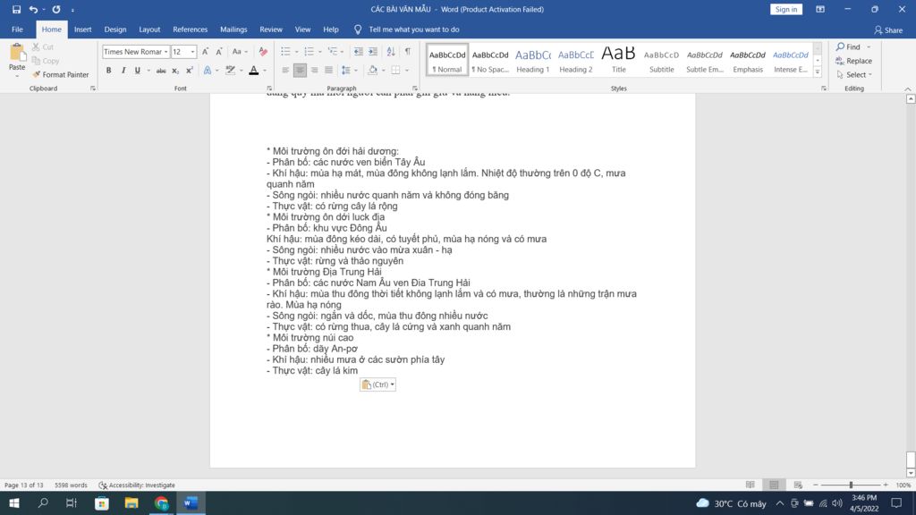
Task: Open Ribbon Display Options icon
Action: [x=820, y=9]
